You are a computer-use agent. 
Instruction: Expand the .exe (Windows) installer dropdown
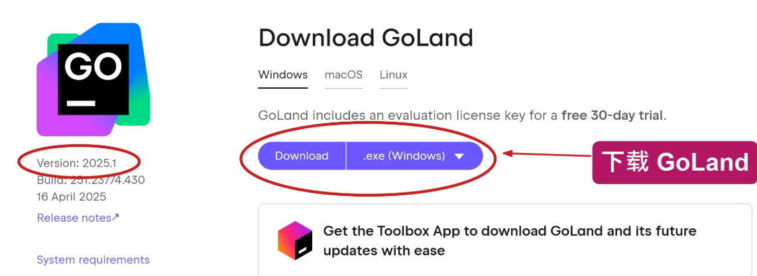pos(415,156)
